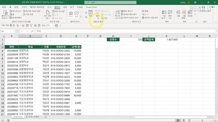Select the 전화번호 header cell

coord(61,47)
